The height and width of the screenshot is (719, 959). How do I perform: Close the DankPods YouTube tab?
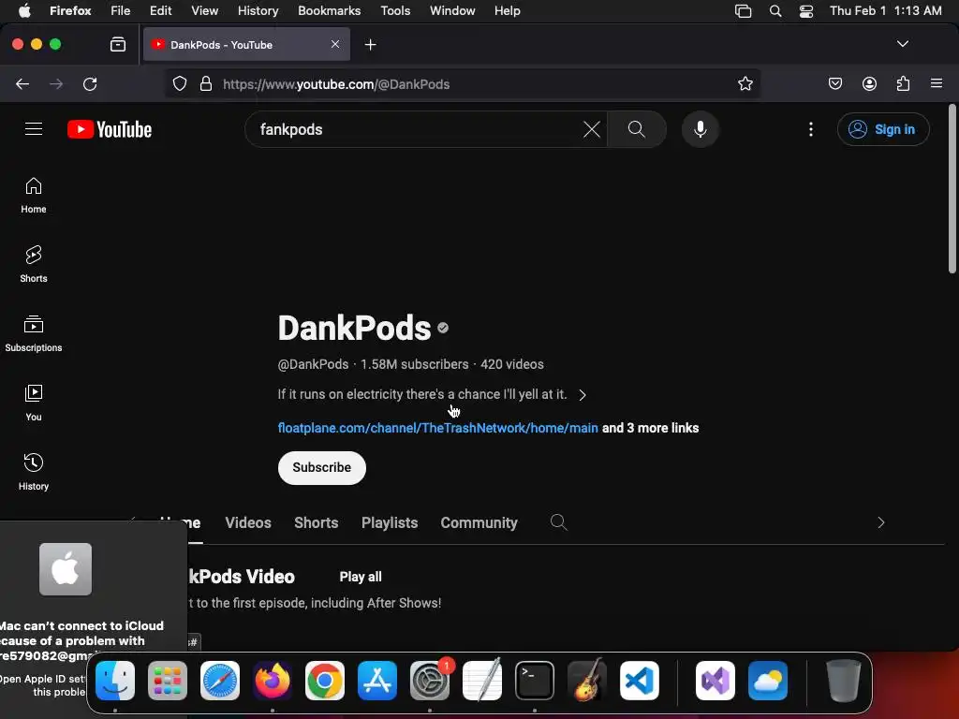335,44
